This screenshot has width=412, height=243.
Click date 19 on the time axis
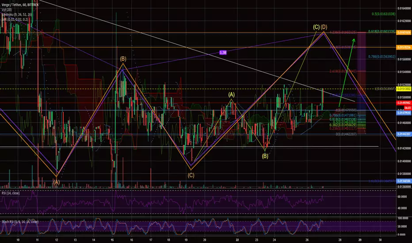click(186, 240)
